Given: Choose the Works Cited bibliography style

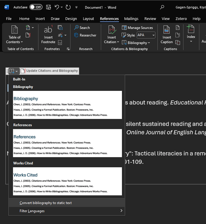Looking at the screenshot, I should [67, 181].
